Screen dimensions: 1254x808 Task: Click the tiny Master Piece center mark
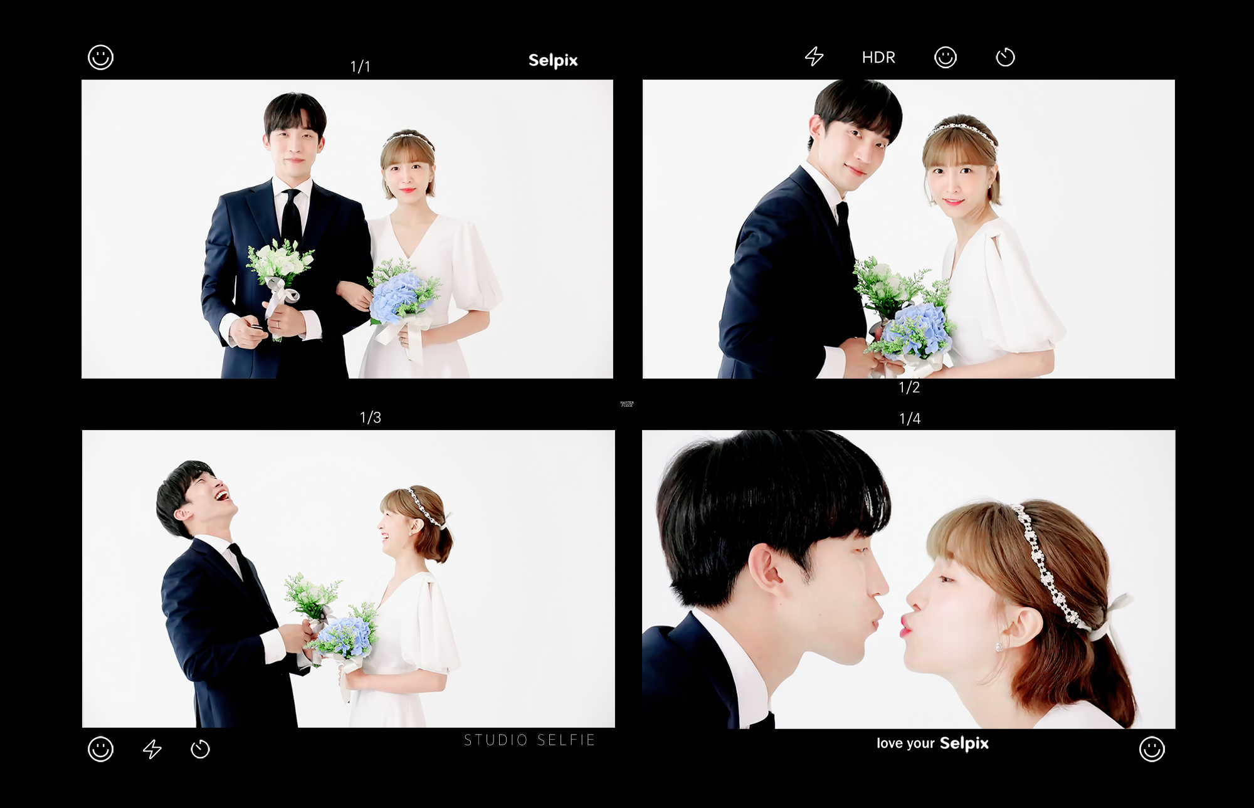click(x=627, y=404)
